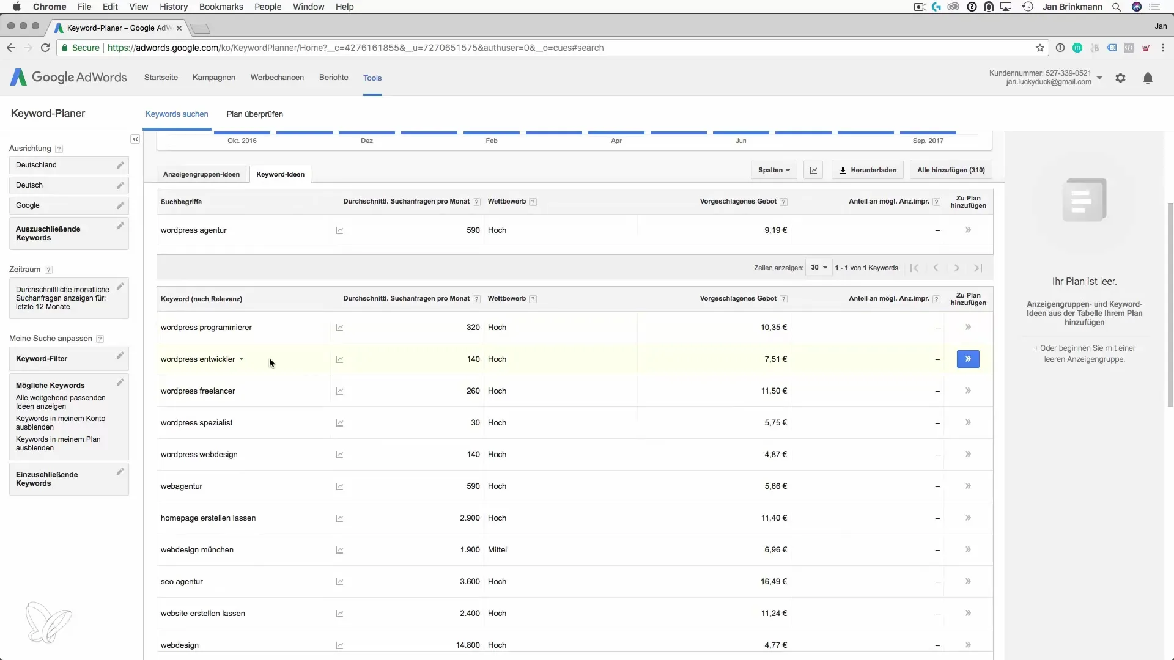The image size is (1174, 660).
Task: Click Herunterladen download button
Action: [x=868, y=170]
